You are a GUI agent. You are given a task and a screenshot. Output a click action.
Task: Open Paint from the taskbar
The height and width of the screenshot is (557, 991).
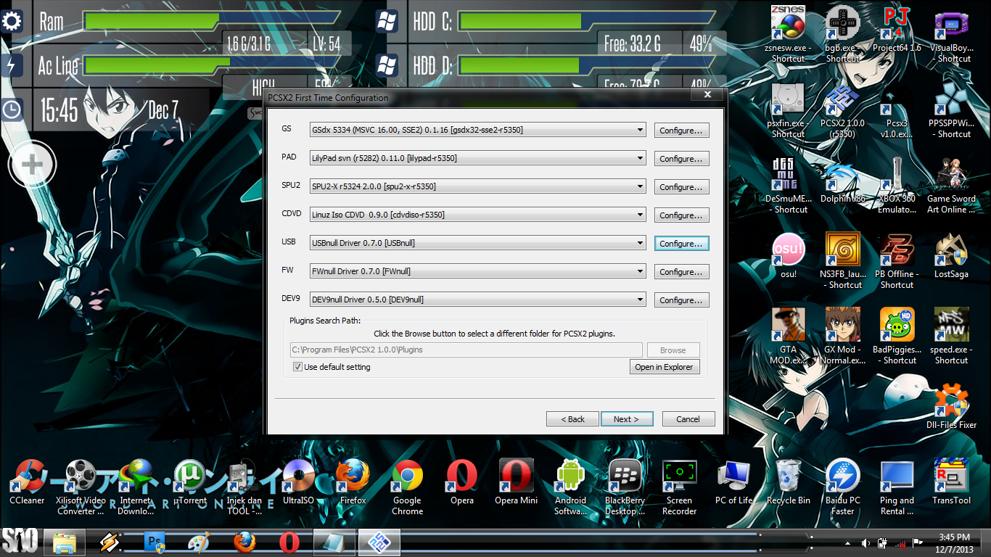(x=197, y=542)
